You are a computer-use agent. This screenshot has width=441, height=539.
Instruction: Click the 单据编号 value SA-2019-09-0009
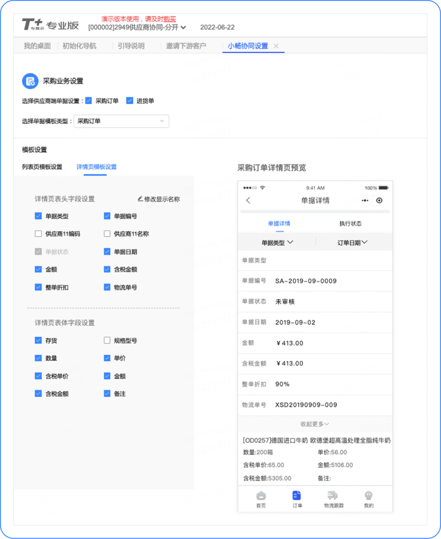(306, 281)
